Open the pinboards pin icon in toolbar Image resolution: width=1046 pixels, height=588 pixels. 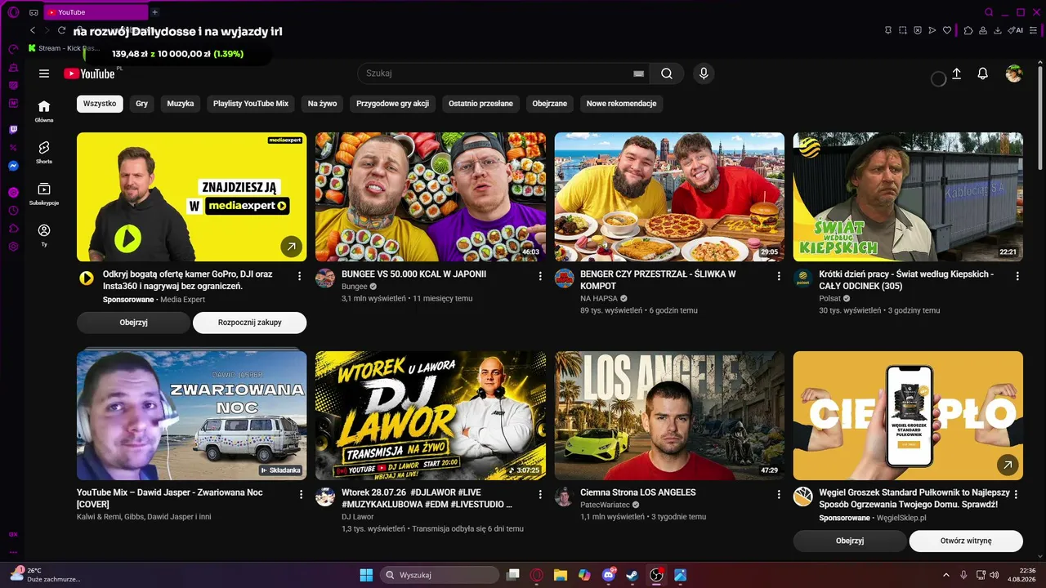click(888, 30)
